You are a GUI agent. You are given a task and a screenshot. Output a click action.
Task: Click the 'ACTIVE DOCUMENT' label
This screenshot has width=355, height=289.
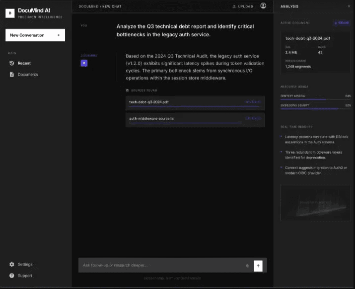[x=295, y=23]
